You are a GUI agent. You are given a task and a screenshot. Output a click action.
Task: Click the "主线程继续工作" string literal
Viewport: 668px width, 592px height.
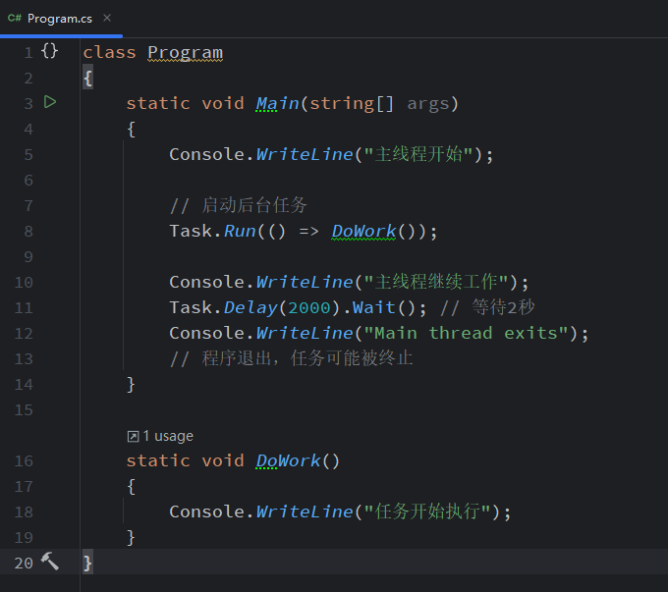pyautogui.click(x=436, y=282)
